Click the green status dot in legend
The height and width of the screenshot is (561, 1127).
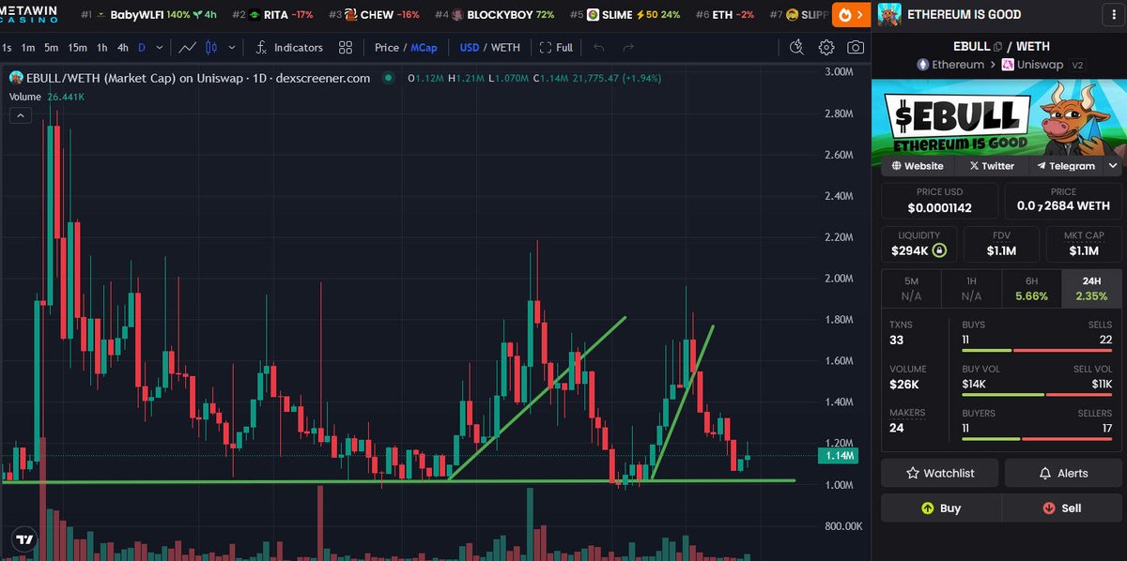388,78
